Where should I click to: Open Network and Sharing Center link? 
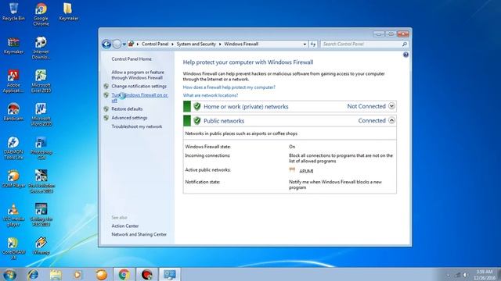point(139,234)
